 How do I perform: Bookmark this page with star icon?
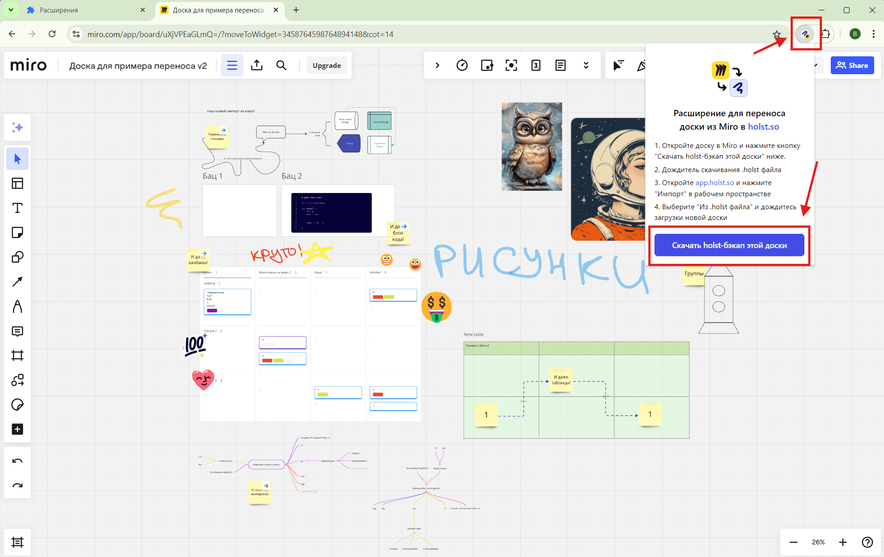coord(777,34)
